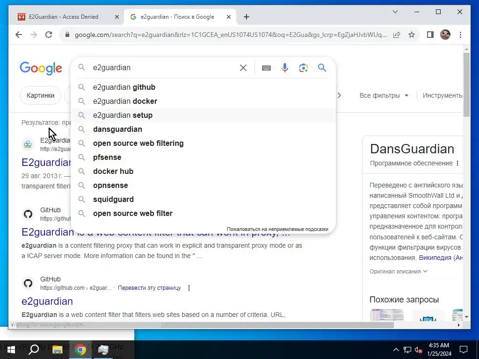View the site lock icon info
The height and width of the screenshot is (359, 479).
[x=67, y=35]
